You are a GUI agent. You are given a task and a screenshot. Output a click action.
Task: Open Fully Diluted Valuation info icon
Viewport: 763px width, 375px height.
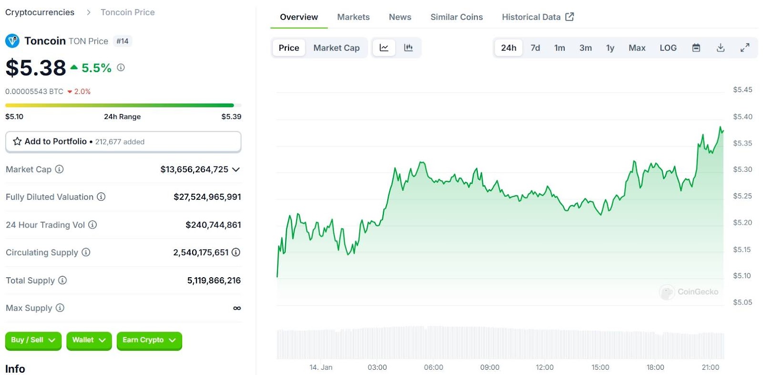tap(101, 197)
